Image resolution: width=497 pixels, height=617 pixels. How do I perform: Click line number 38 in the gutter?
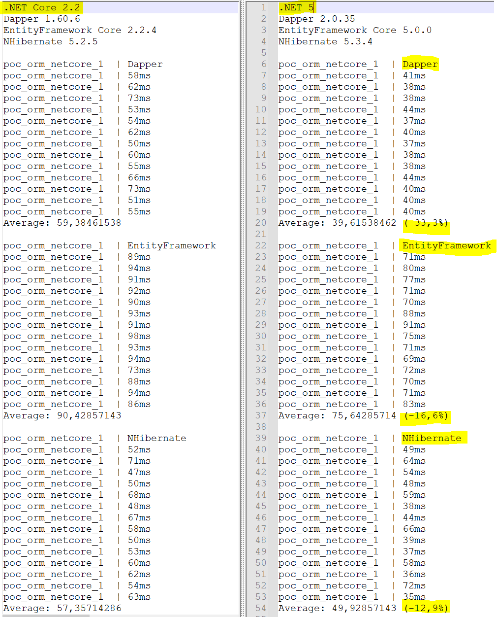click(x=261, y=427)
